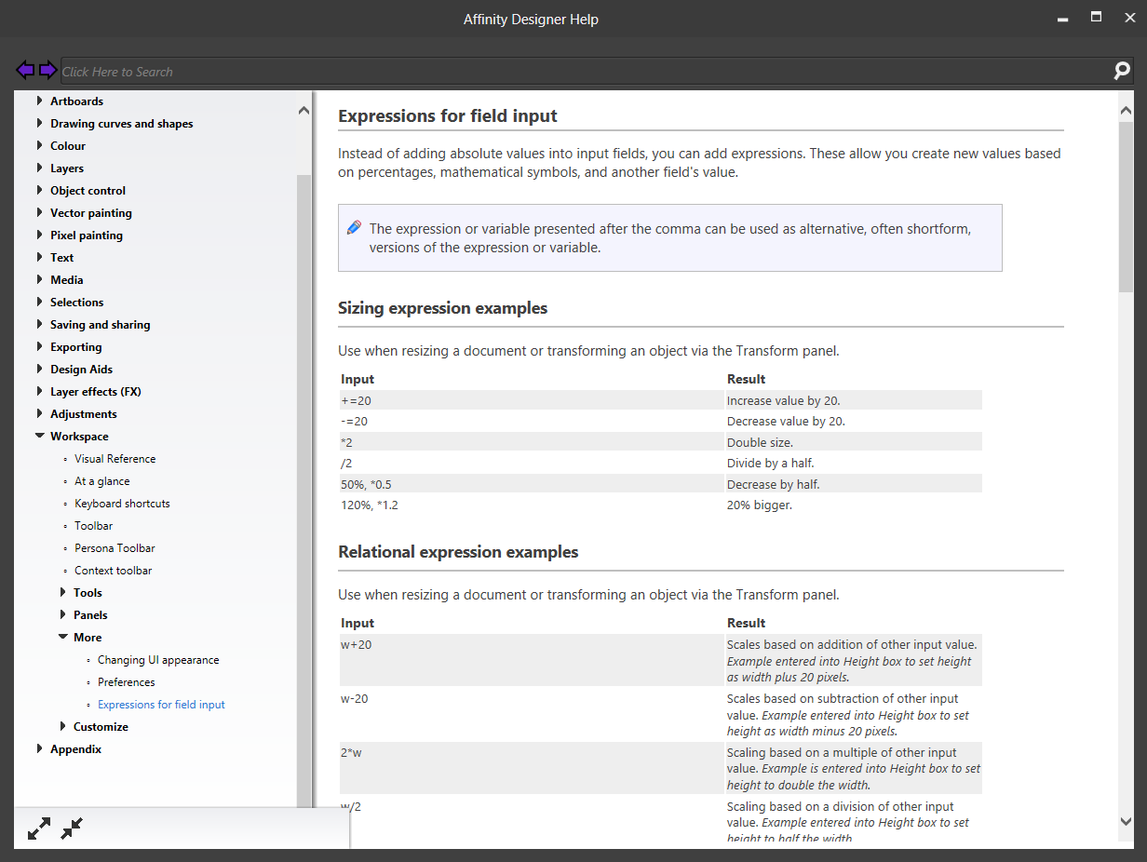Expand the Tools subsection arrow
This screenshot has width=1147, height=862.
62,592
